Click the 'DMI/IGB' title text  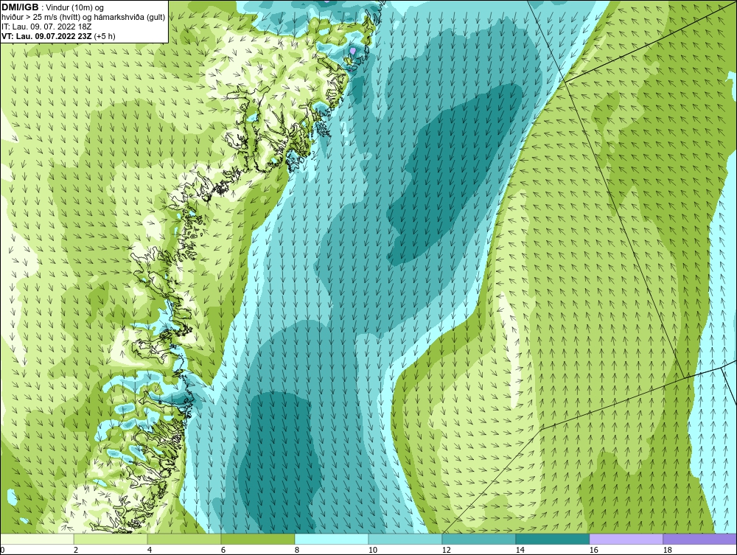pyautogui.click(x=20, y=7)
